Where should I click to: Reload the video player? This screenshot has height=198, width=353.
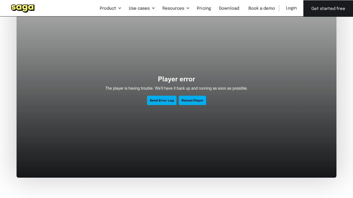[192, 100]
